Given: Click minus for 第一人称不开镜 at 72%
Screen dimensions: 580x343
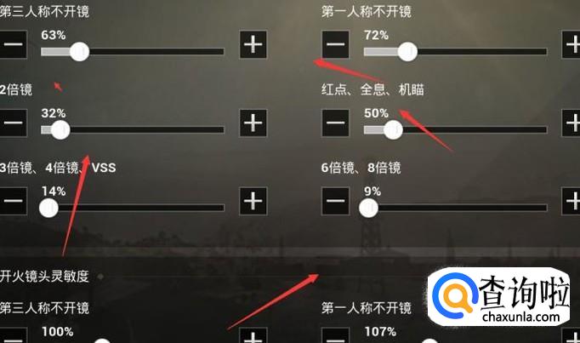Looking at the screenshot, I should pos(335,45).
